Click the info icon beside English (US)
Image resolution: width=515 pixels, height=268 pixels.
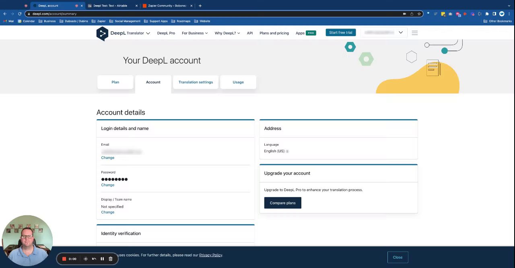pos(287,151)
